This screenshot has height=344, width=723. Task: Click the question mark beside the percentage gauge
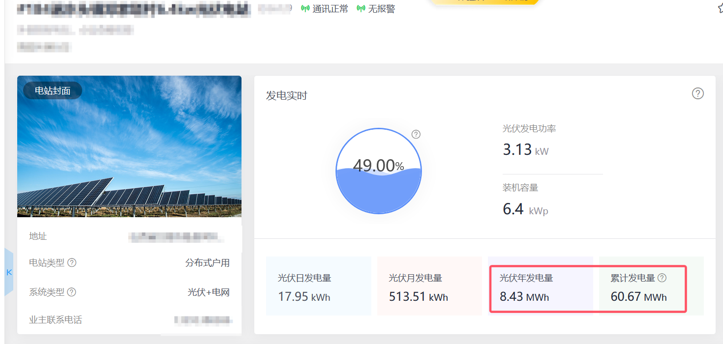[416, 134]
